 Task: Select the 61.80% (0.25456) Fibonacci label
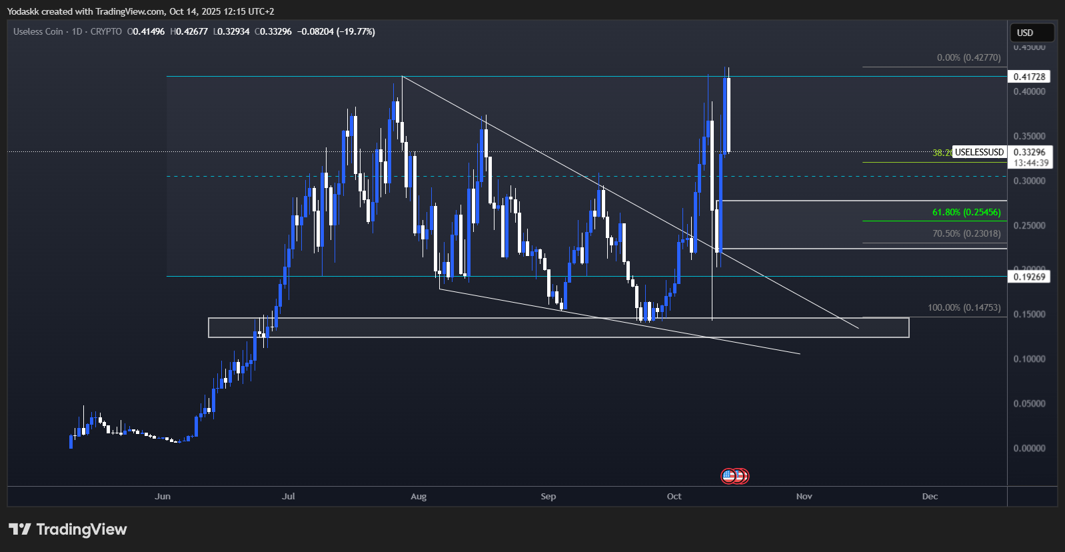pyautogui.click(x=966, y=212)
